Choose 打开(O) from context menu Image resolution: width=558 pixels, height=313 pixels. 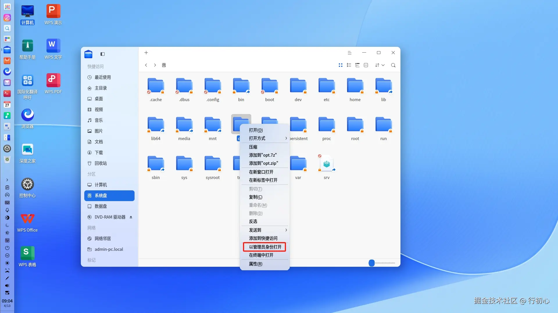[265, 130]
